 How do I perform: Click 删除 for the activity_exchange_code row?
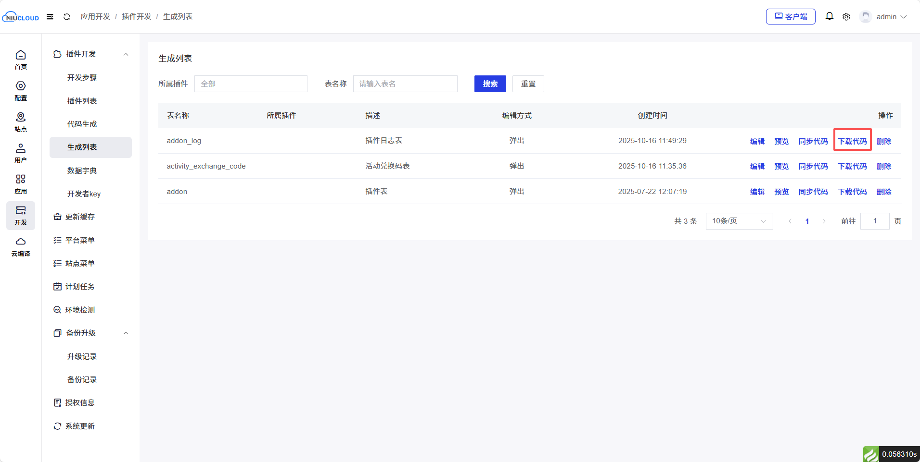[884, 166]
